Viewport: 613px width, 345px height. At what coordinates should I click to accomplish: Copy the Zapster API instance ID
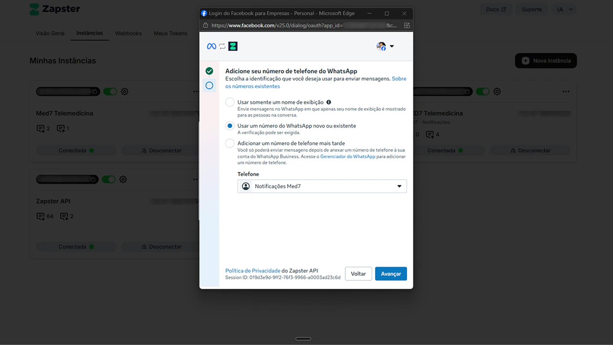94,179
